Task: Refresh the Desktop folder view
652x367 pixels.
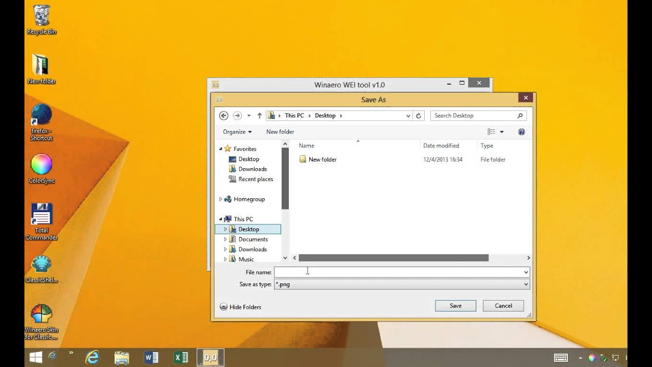Action: tap(419, 116)
